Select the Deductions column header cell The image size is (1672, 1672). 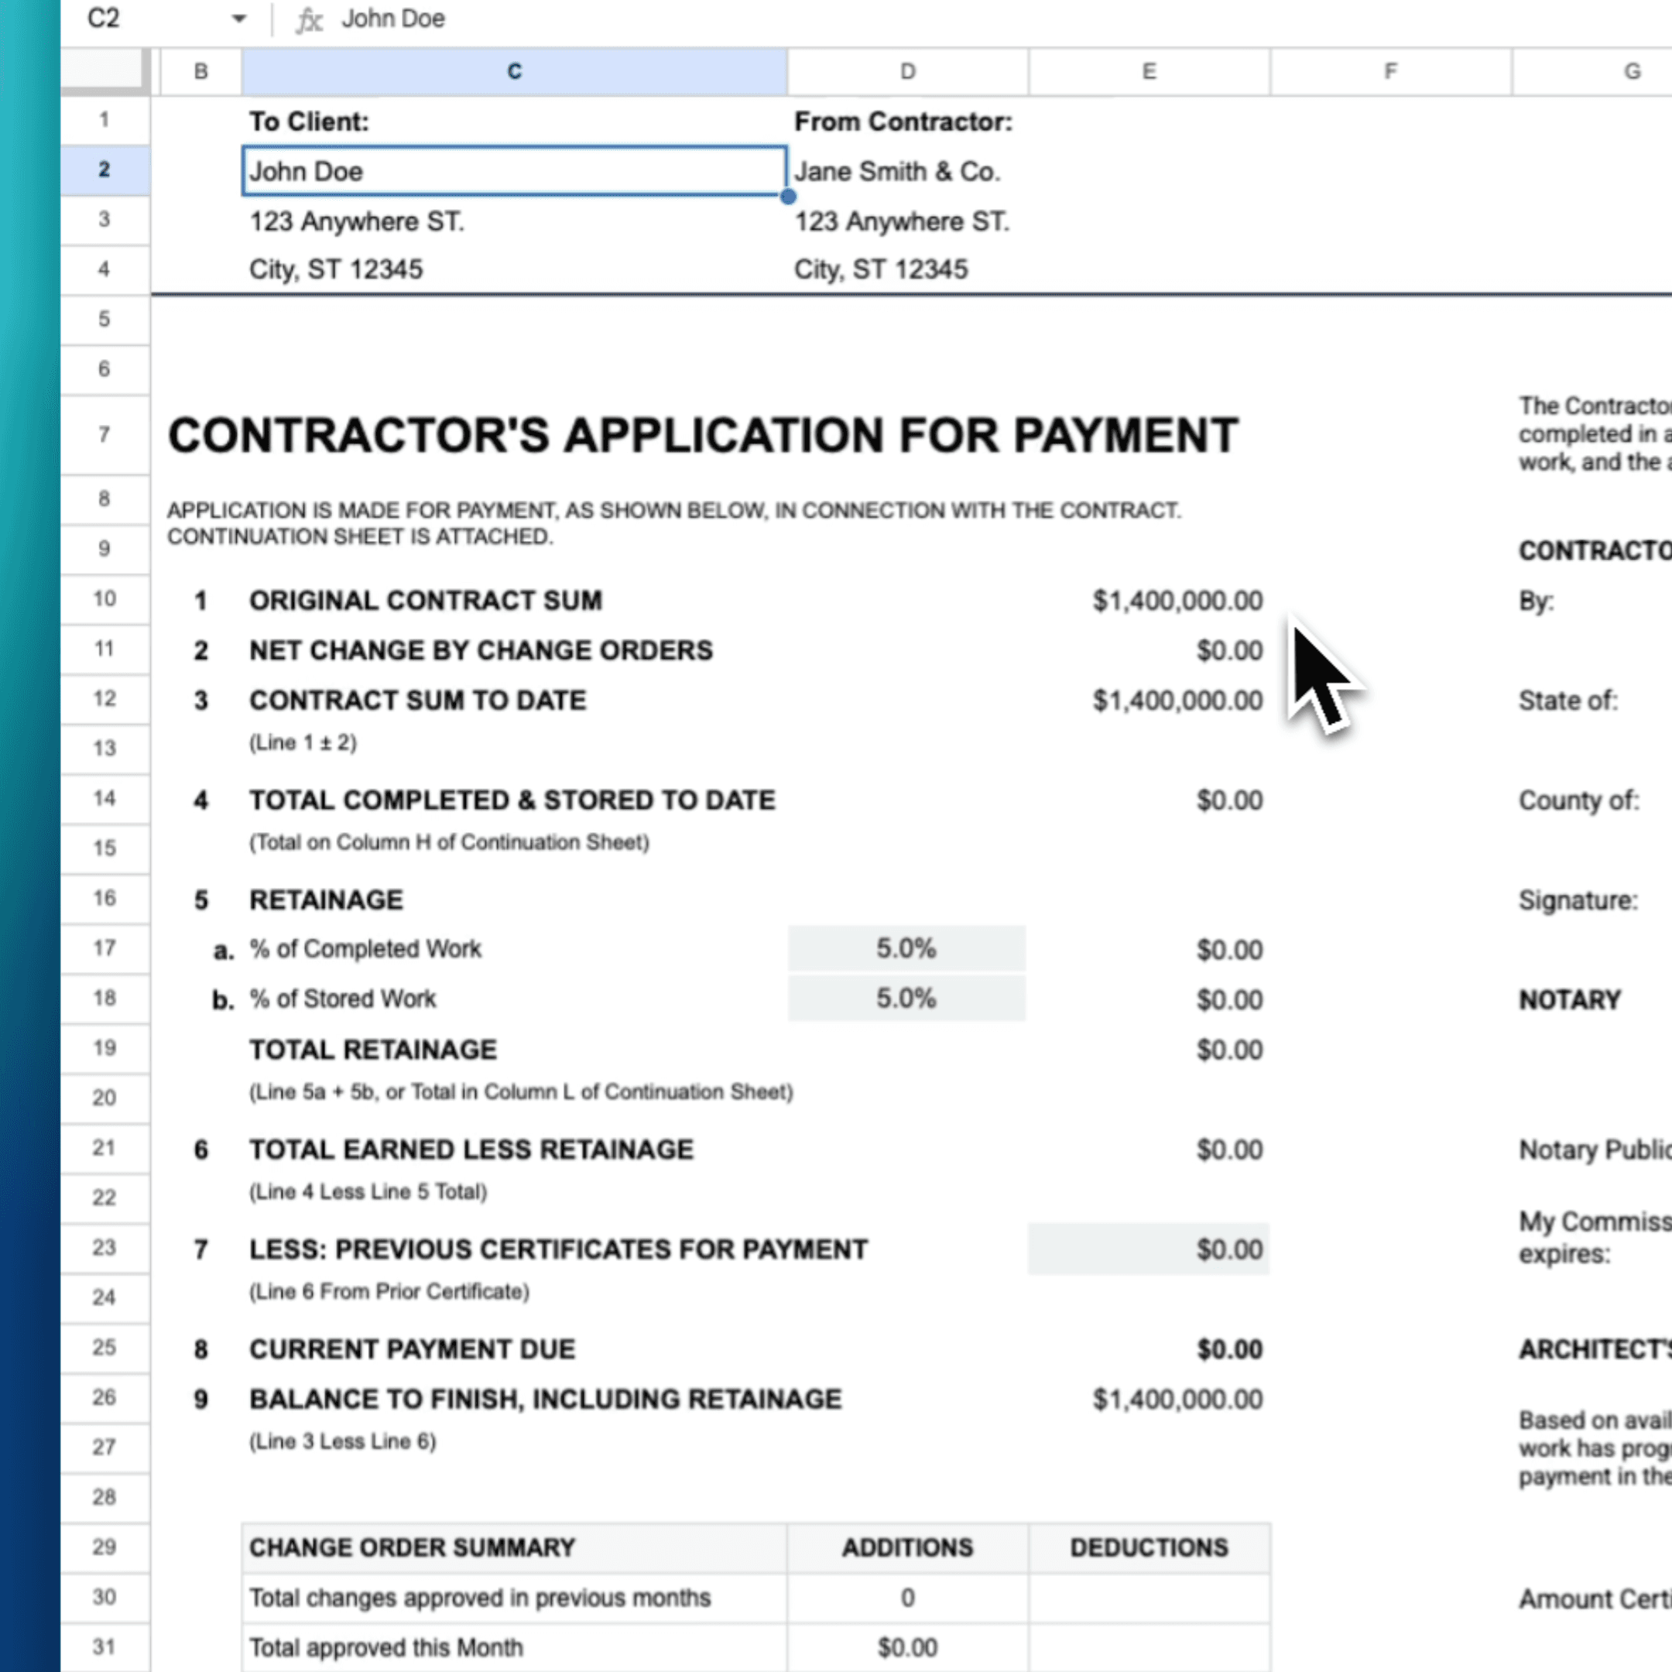[1149, 1547]
